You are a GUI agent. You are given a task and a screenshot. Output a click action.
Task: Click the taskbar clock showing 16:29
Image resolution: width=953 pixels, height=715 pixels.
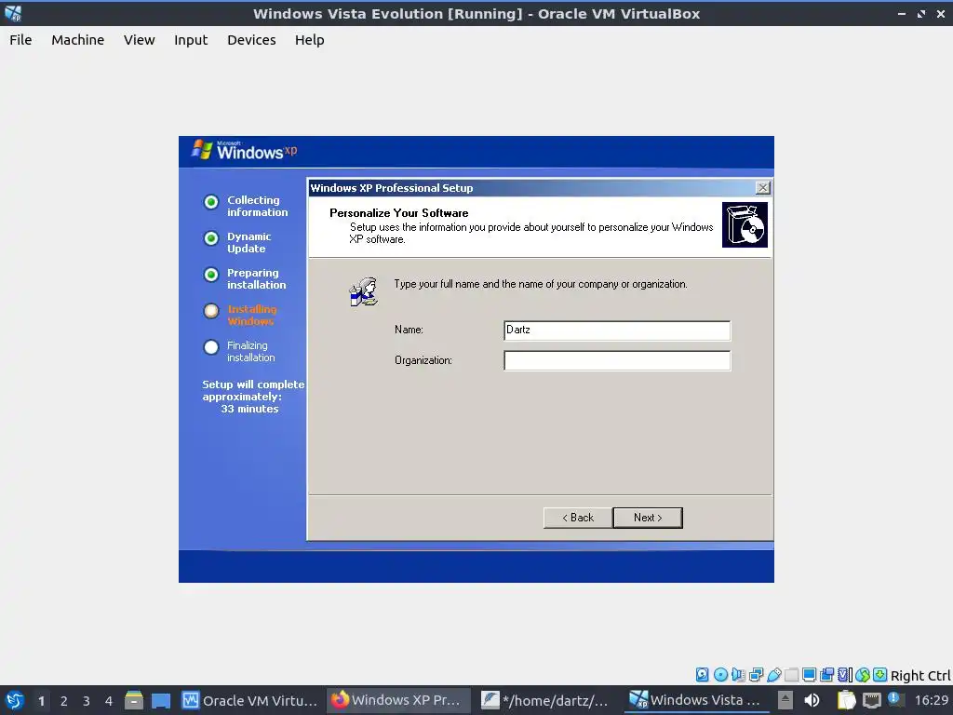[931, 700]
